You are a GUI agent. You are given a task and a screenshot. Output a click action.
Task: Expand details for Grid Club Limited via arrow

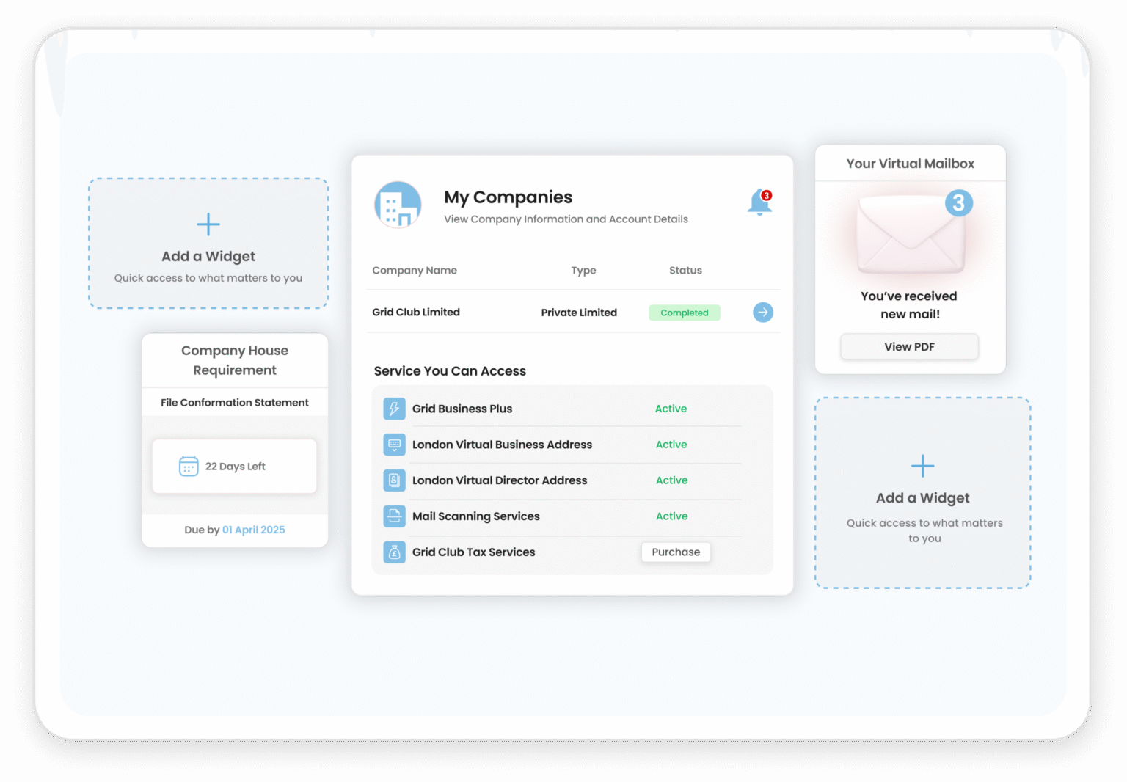click(763, 313)
